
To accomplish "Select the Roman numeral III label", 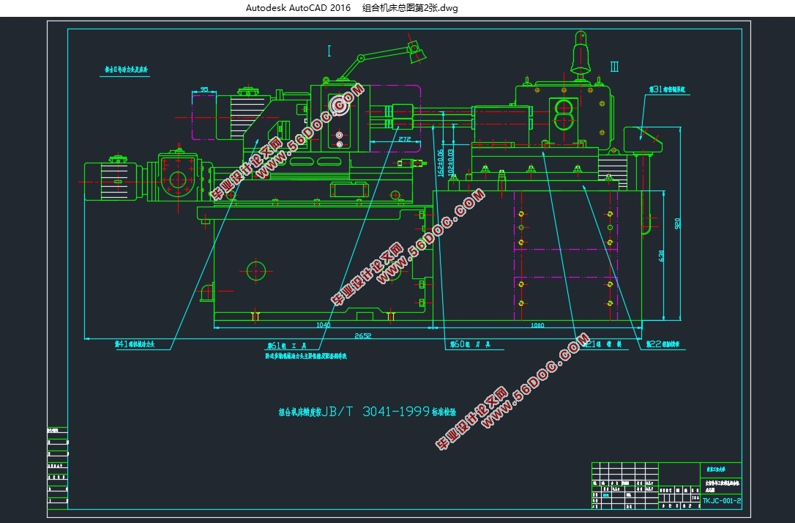I will tap(614, 67).
